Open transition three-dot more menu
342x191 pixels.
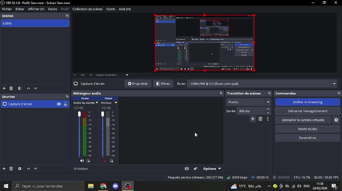click(268, 119)
